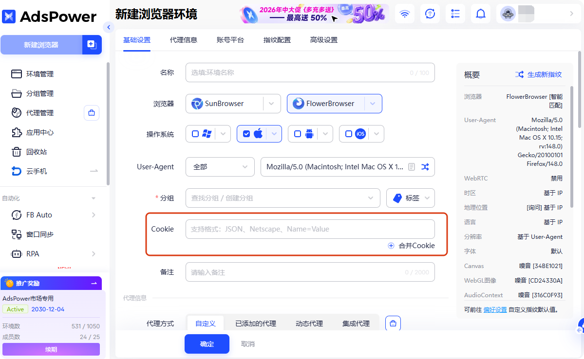Select 自定义 proxy method

(206, 323)
